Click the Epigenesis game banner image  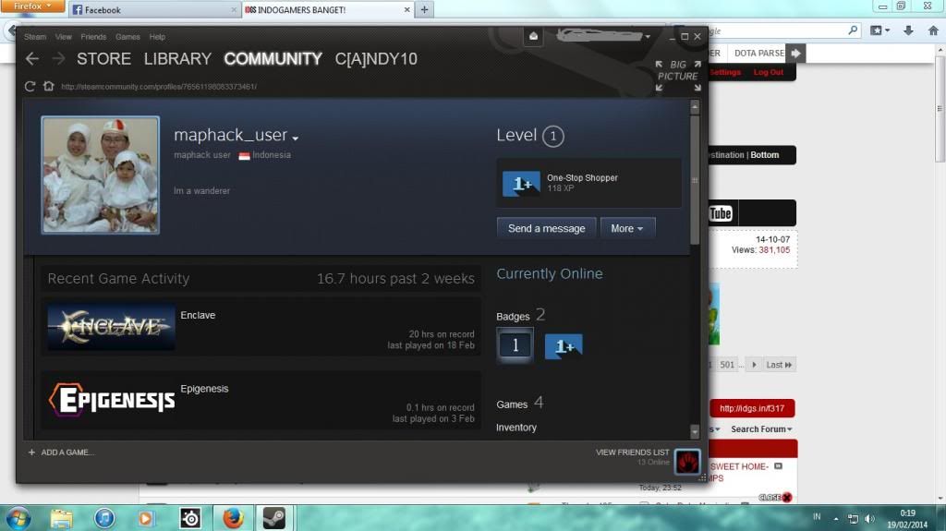click(x=111, y=400)
